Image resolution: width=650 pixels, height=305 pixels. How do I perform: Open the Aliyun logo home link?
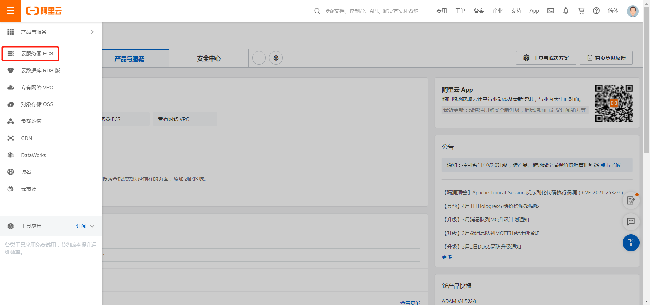44,11
